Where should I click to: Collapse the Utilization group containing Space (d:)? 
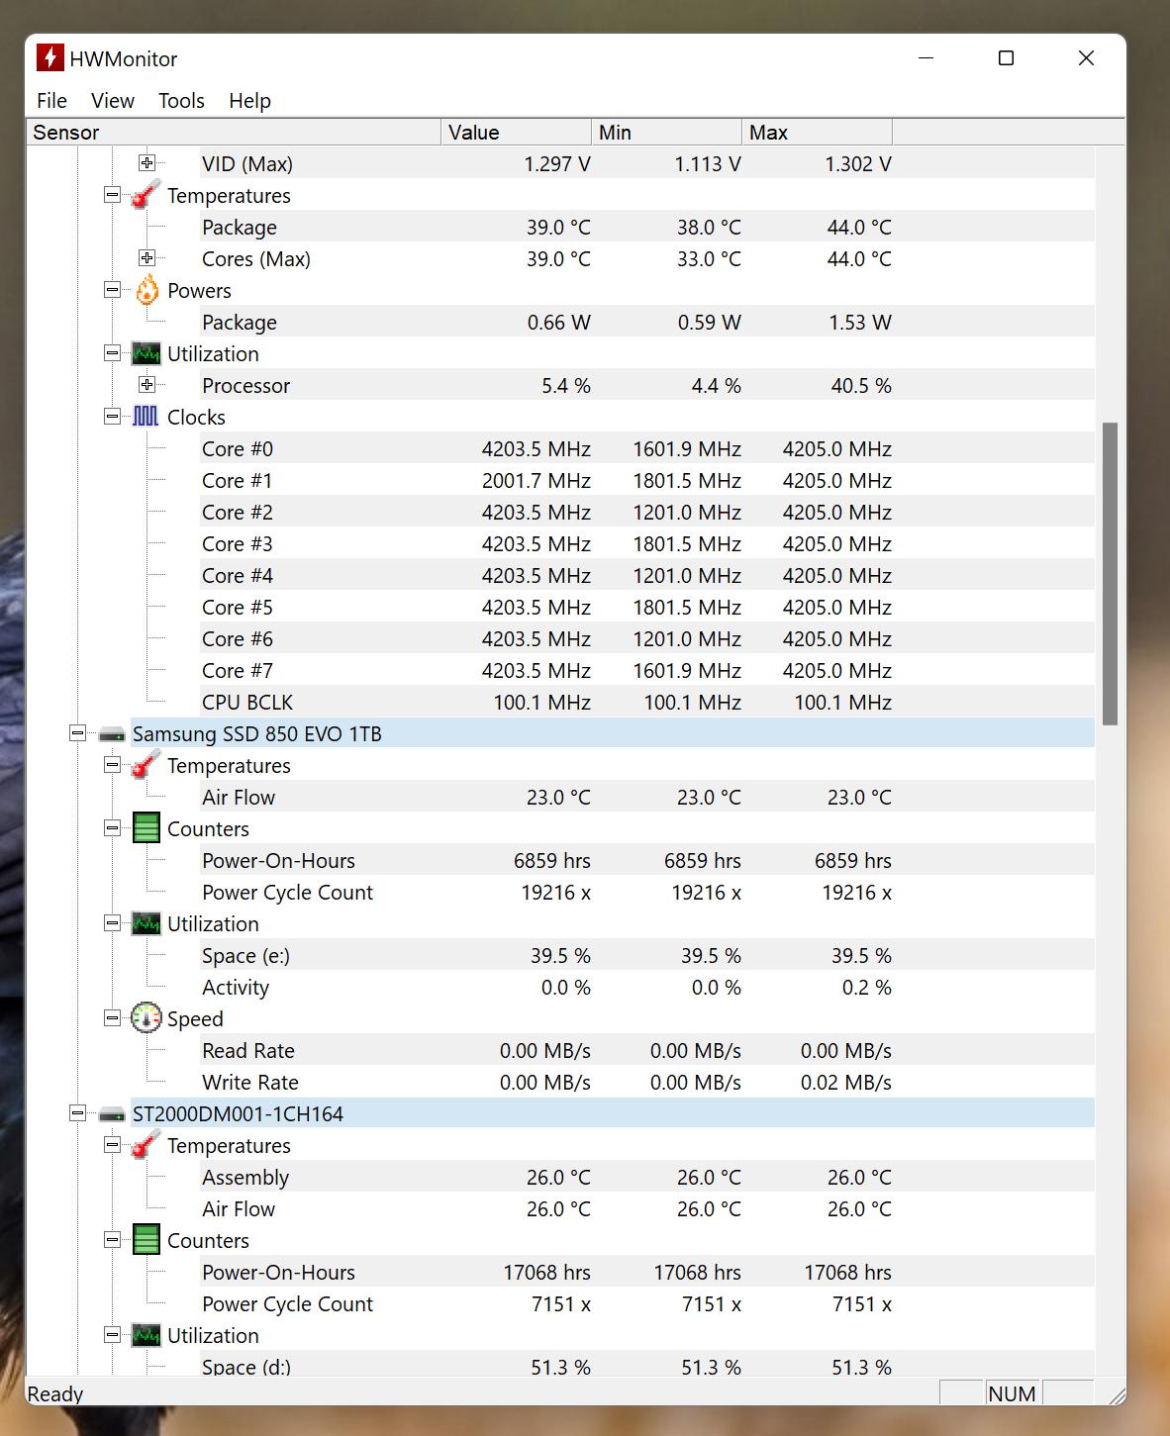point(112,1335)
